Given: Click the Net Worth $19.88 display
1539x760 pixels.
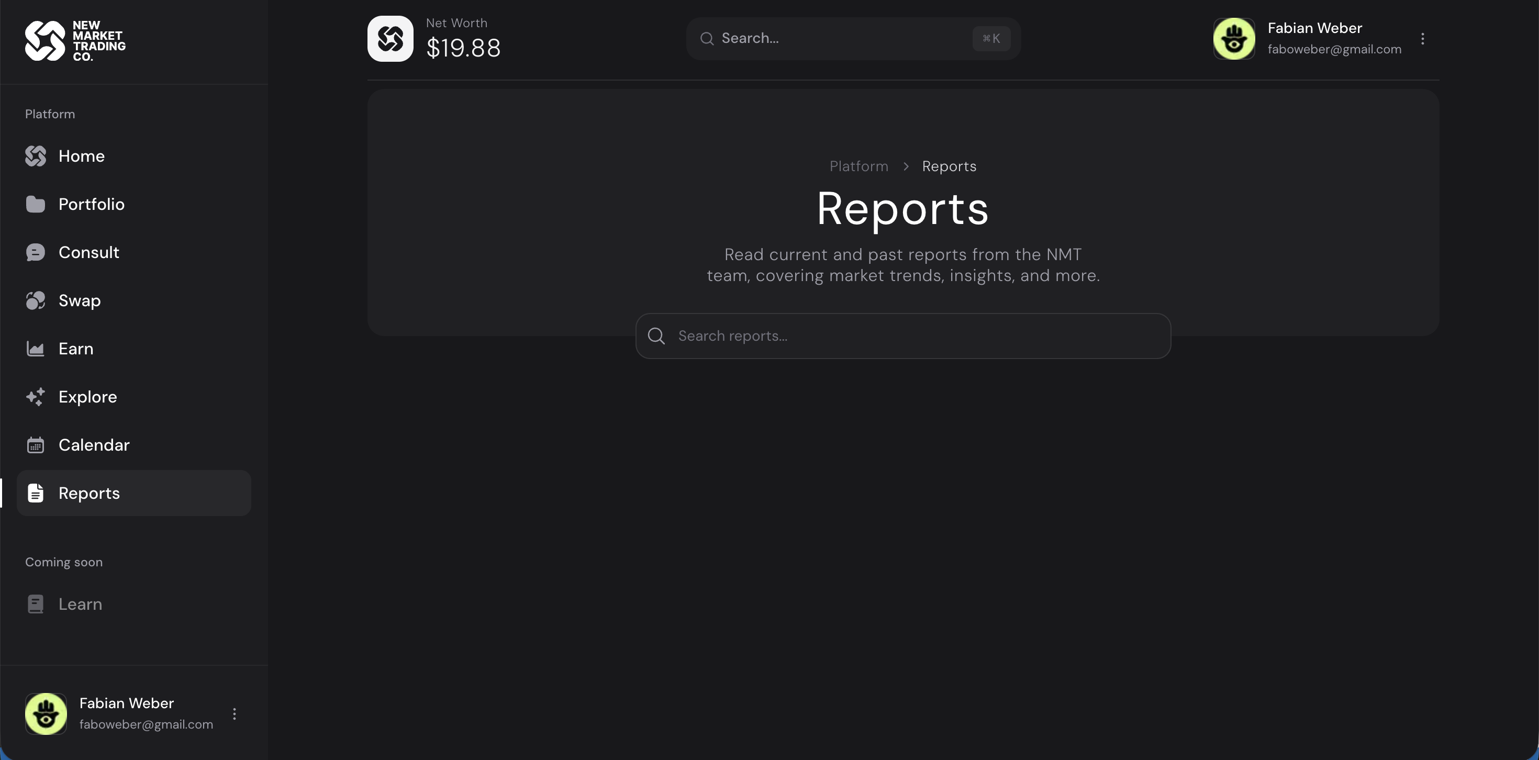Looking at the screenshot, I should 464,48.
